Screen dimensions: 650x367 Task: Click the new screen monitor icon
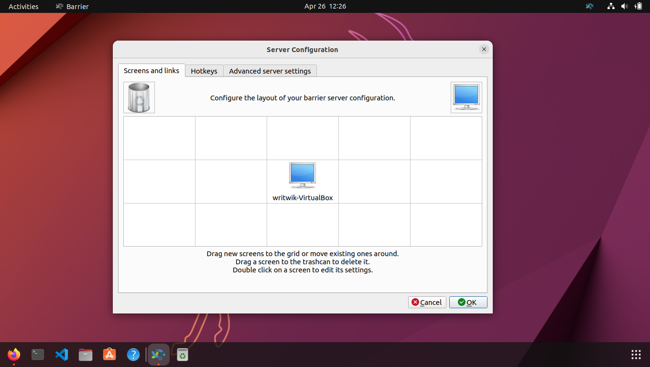tap(466, 97)
